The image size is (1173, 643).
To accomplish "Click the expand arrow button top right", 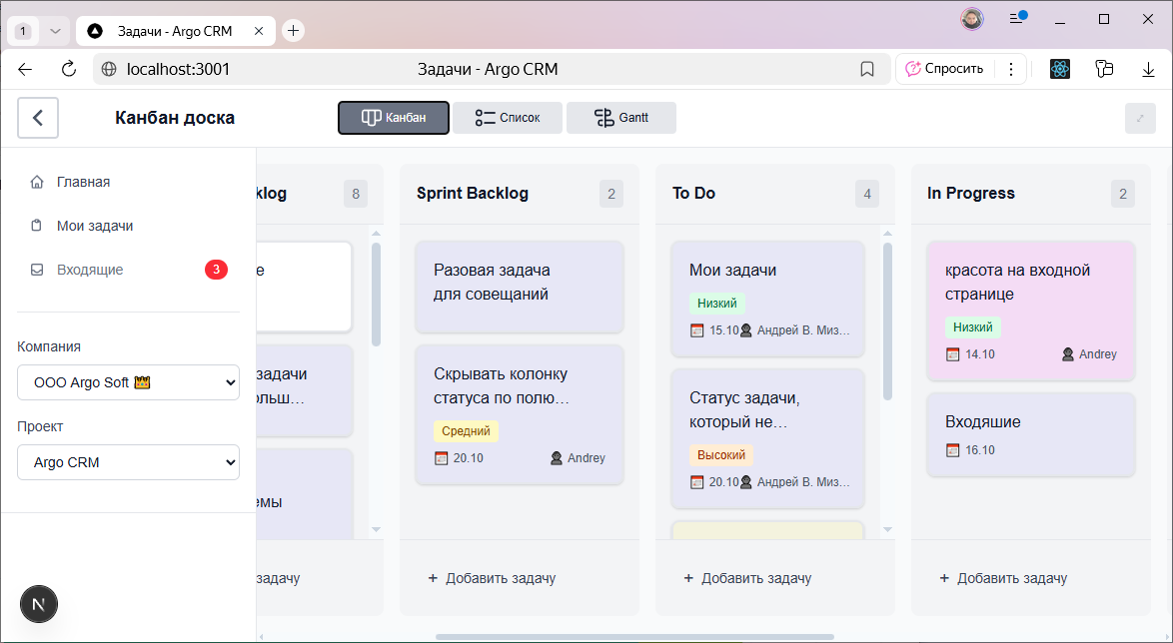I will pyautogui.click(x=1139, y=117).
